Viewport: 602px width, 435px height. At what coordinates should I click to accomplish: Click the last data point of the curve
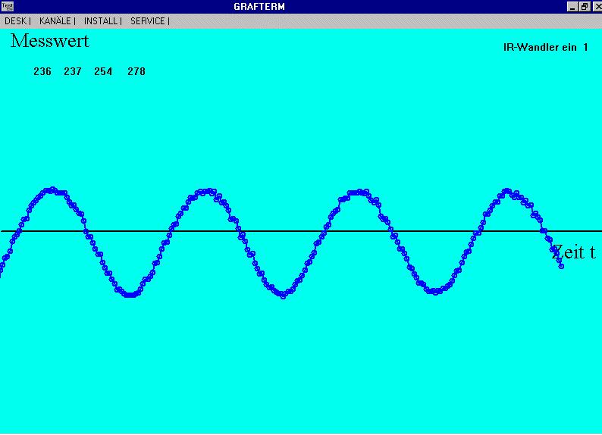tap(561, 266)
